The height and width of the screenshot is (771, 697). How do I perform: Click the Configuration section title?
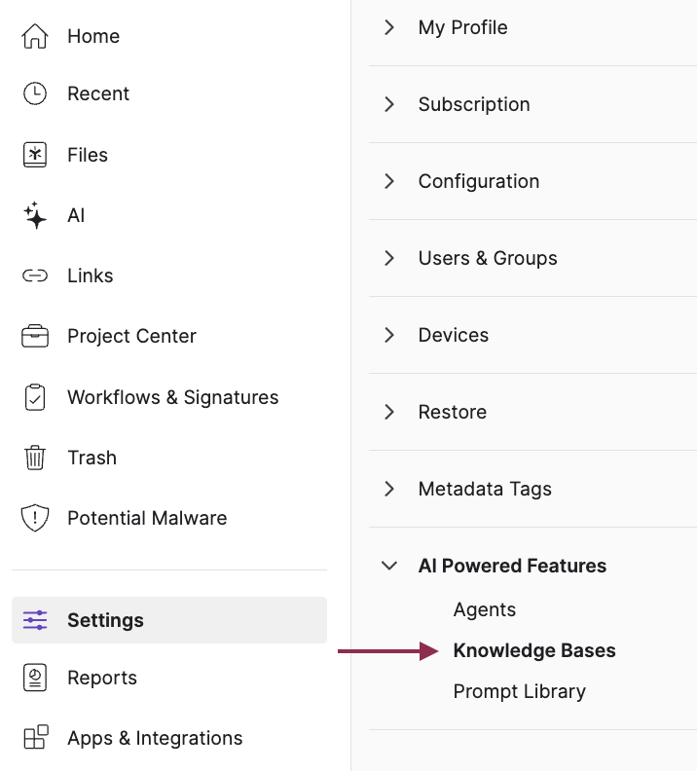pos(479,181)
